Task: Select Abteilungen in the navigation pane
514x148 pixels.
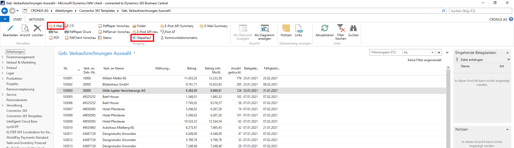Action: (15, 52)
